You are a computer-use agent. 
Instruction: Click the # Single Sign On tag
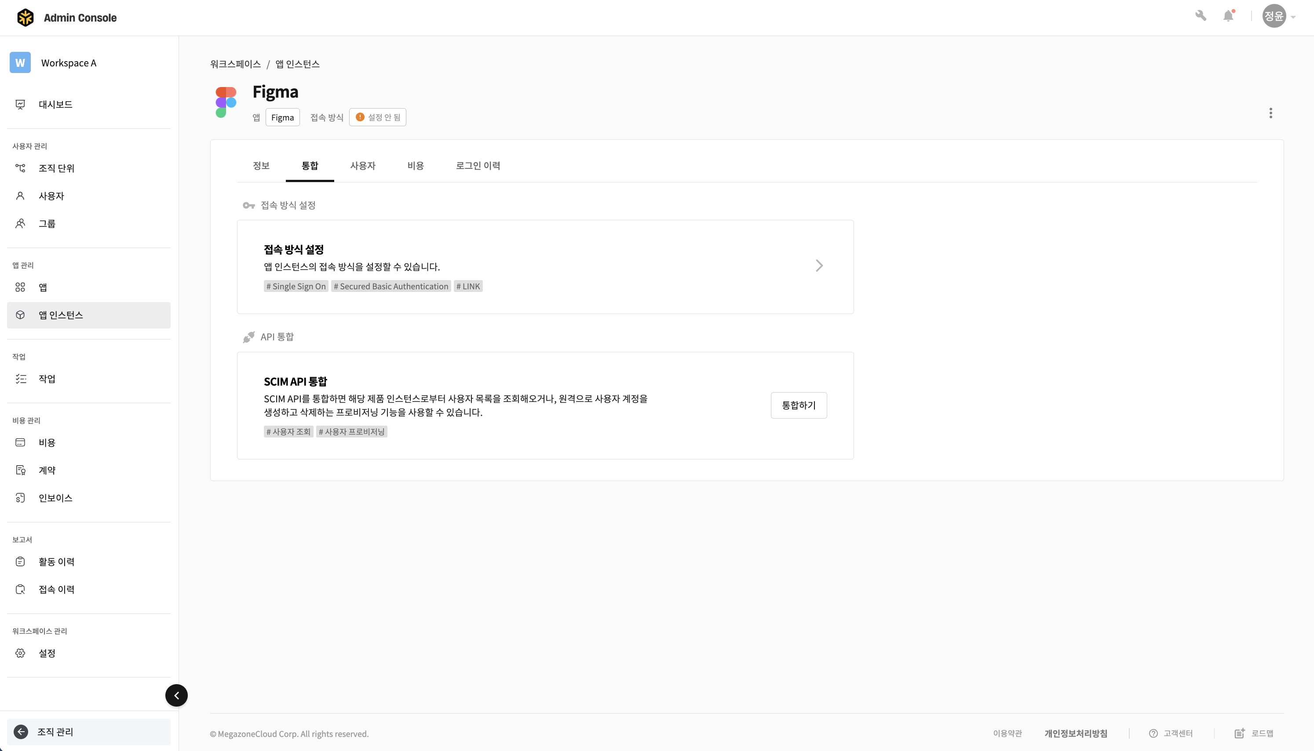pyautogui.click(x=296, y=286)
